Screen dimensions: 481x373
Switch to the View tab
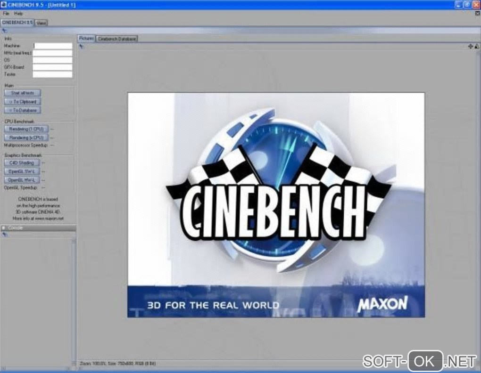(41, 23)
